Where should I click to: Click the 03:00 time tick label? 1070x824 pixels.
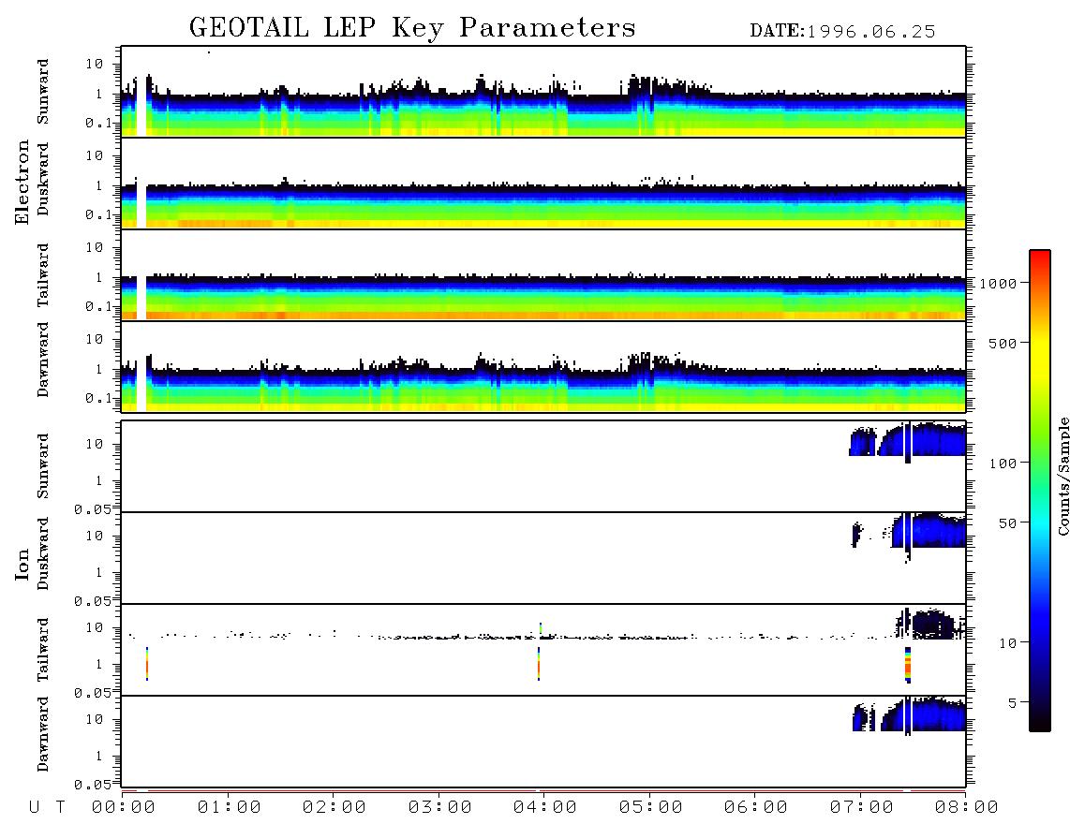coord(440,808)
